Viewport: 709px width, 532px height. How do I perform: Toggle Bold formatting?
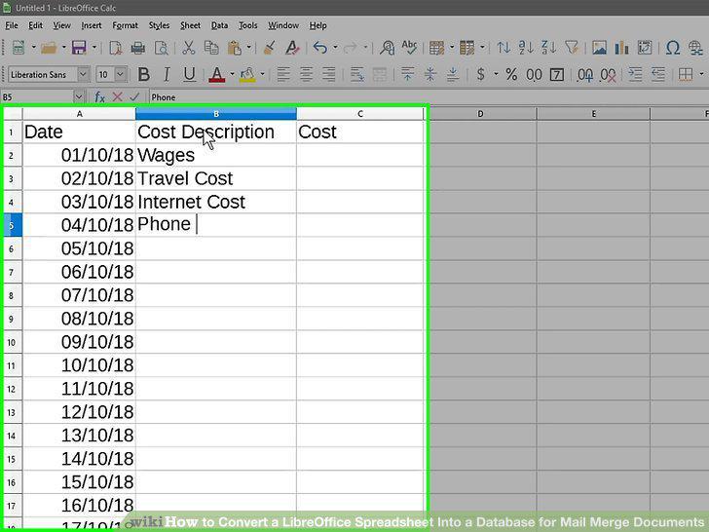pos(144,74)
